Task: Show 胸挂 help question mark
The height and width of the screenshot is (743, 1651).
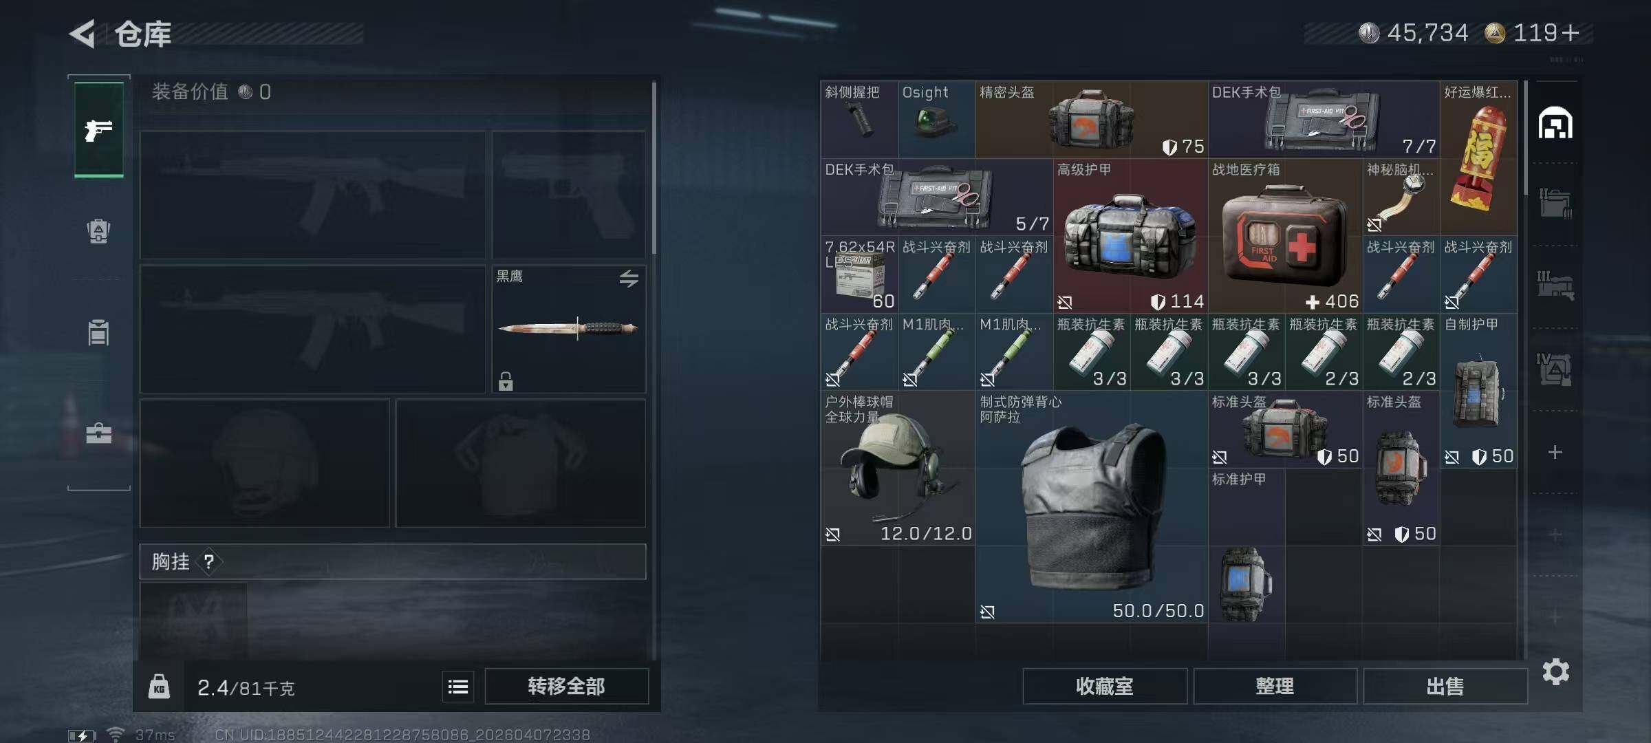Action: click(x=209, y=562)
